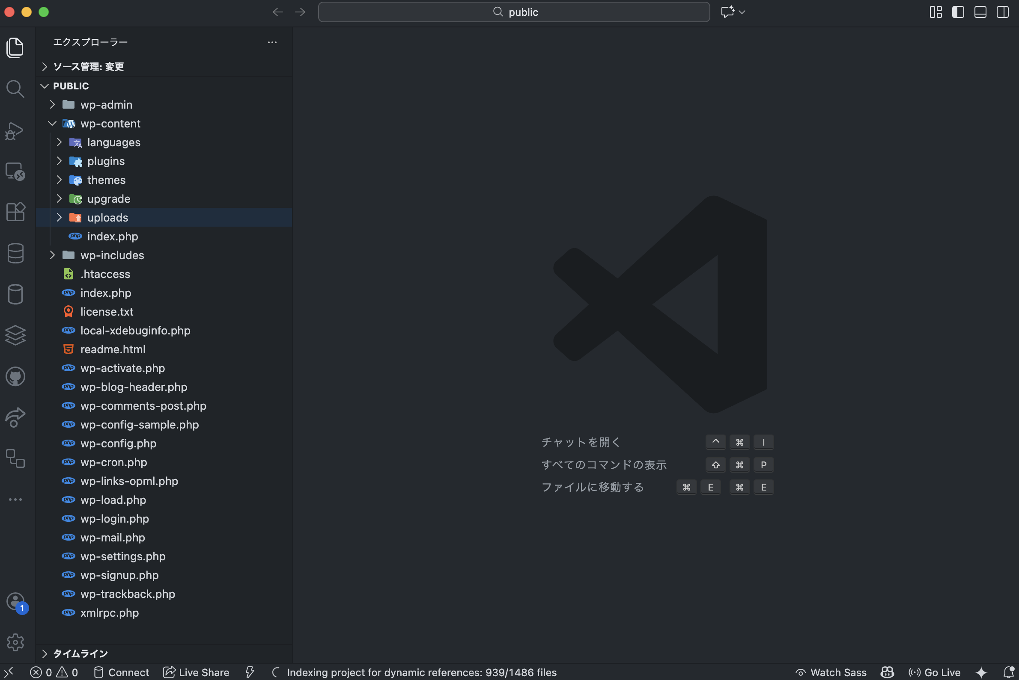Click Go Live in status bar

pos(934,672)
